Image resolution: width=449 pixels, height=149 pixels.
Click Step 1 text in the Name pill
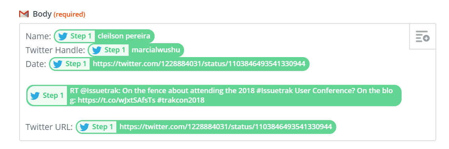[x=81, y=36]
